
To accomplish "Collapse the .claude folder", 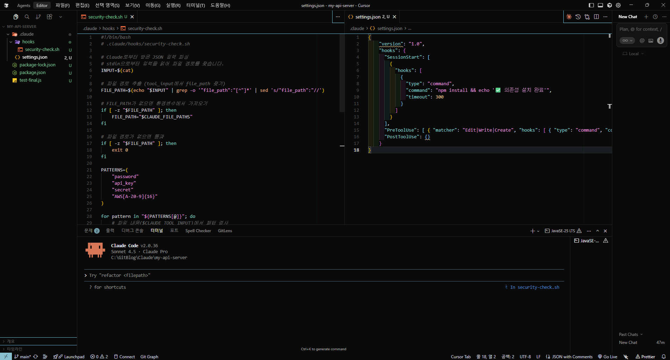I will [8, 34].
